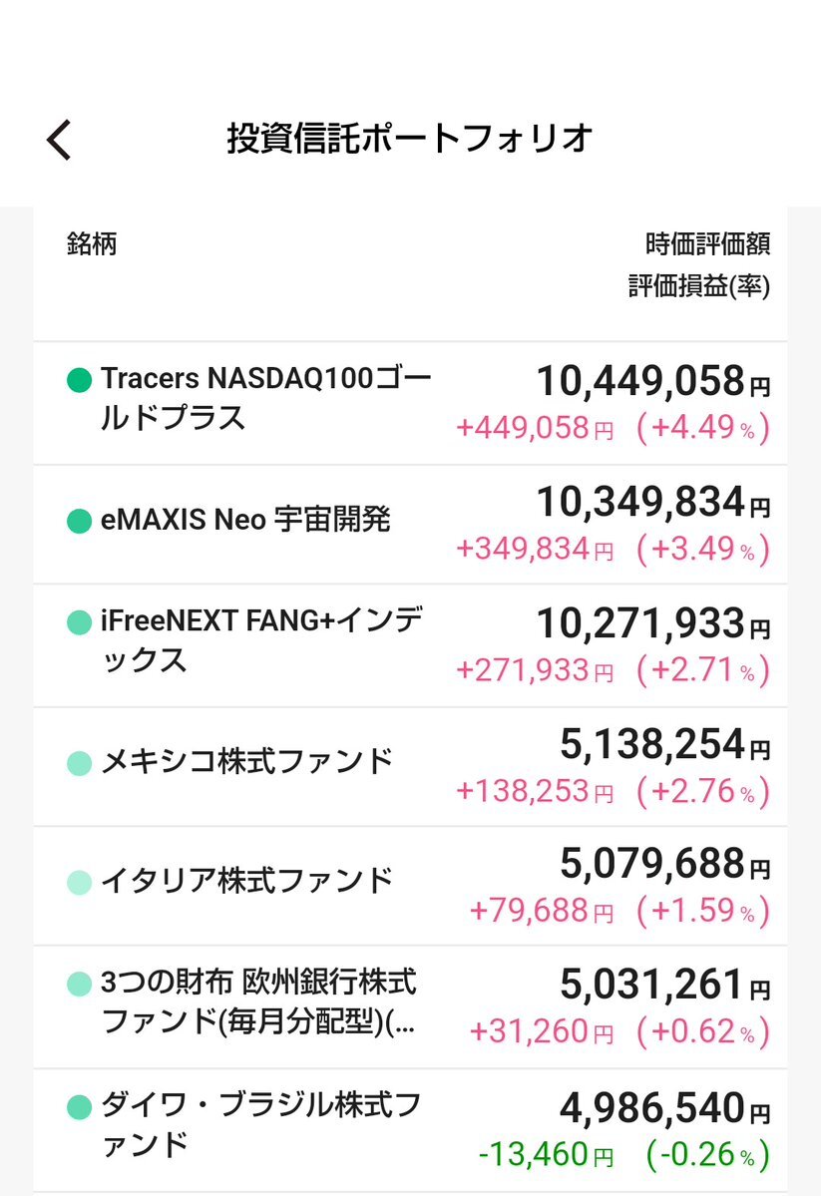Image resolution: width=821 pixels, height=1196 pixels.
Task: Select iFreeNEXT FANG+インデックス fund name
Action: tap(261, 640)
